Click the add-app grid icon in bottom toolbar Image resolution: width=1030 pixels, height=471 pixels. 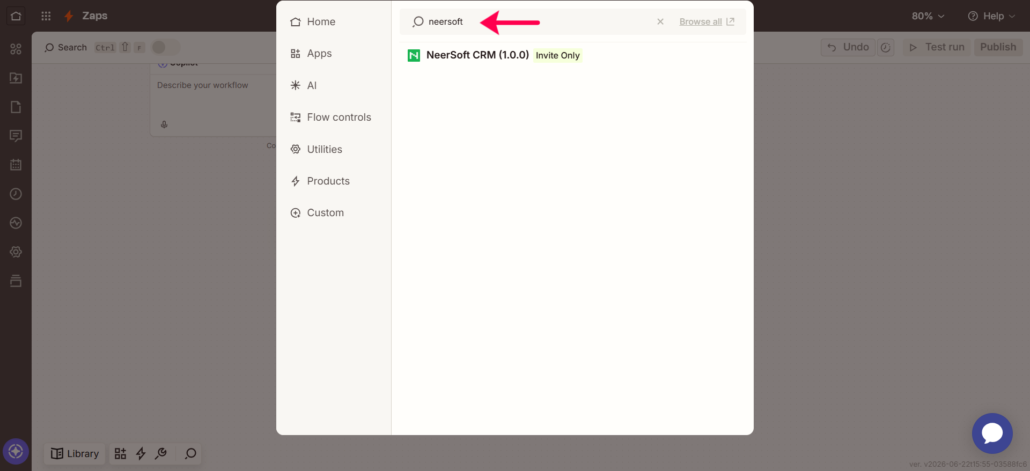pyautogui.click(x=121, y=454)
